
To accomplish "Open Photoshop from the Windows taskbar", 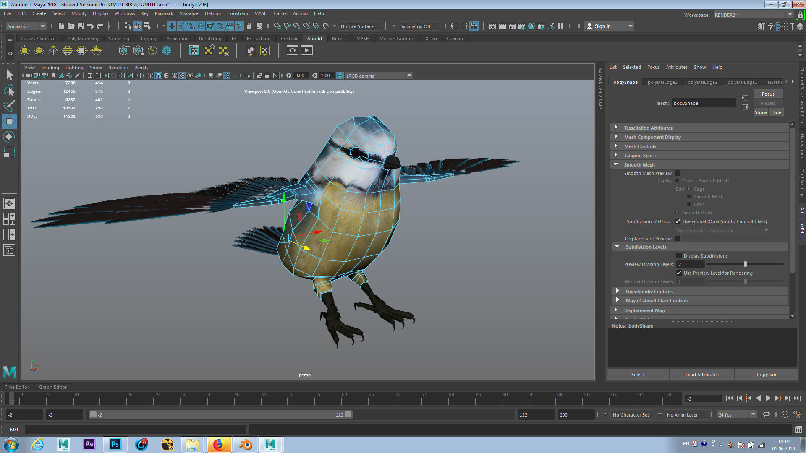I will (x=115, y=444).
